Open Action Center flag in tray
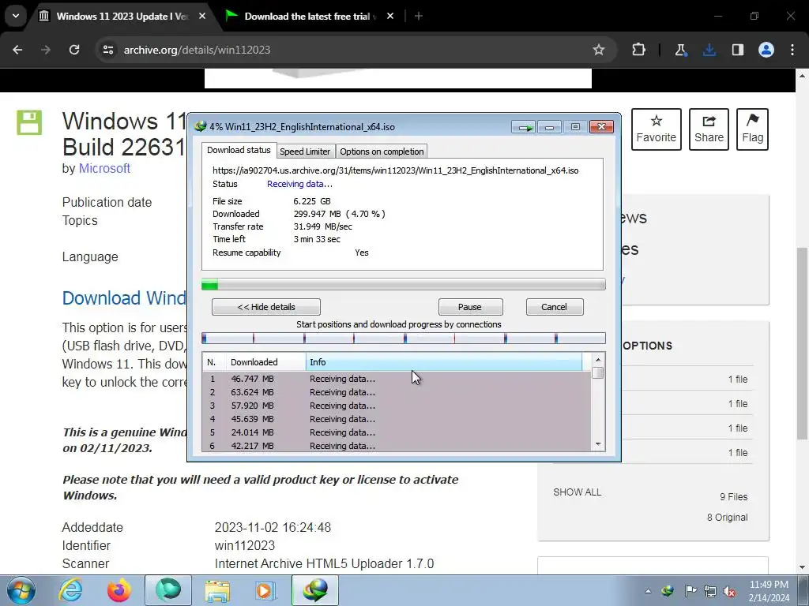 click(690, 591)
